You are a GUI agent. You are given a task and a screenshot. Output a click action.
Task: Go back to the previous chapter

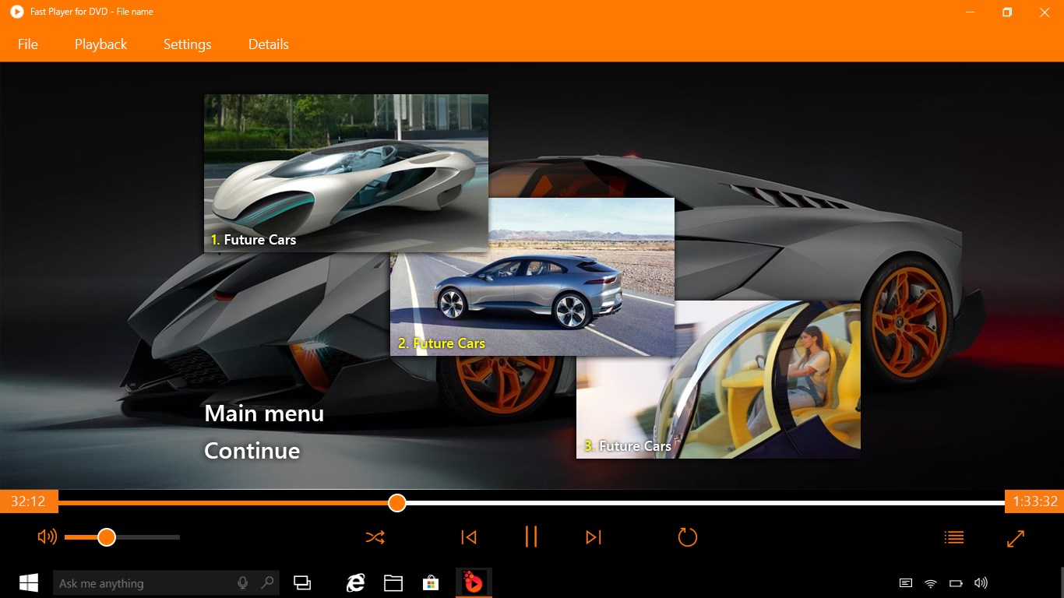[469, 536]
